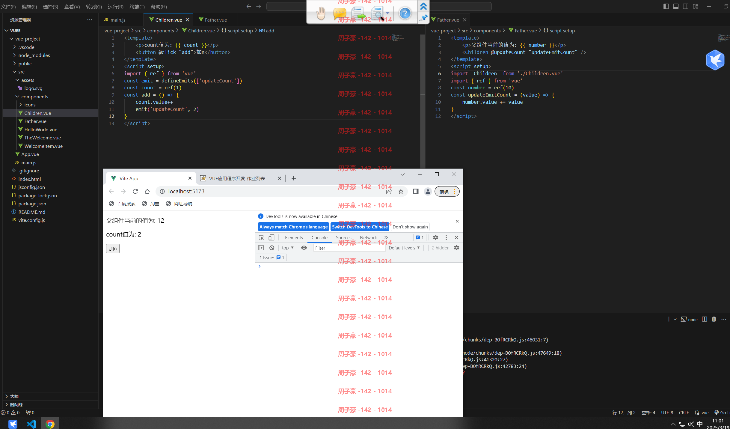The height and width of the screenshot is (429, 730).
Task: Click the hand tool in floating toolbar
Action: coord(321,13)
